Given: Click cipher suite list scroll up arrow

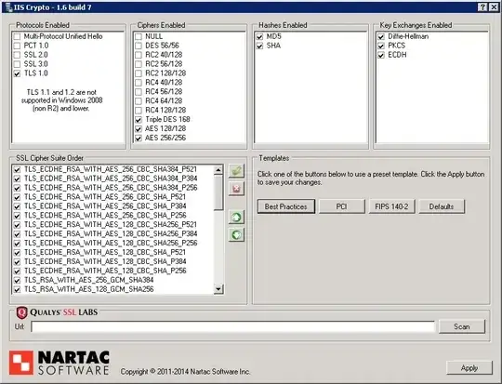Looking at the screenshot, I should click(x=218, y=170).
